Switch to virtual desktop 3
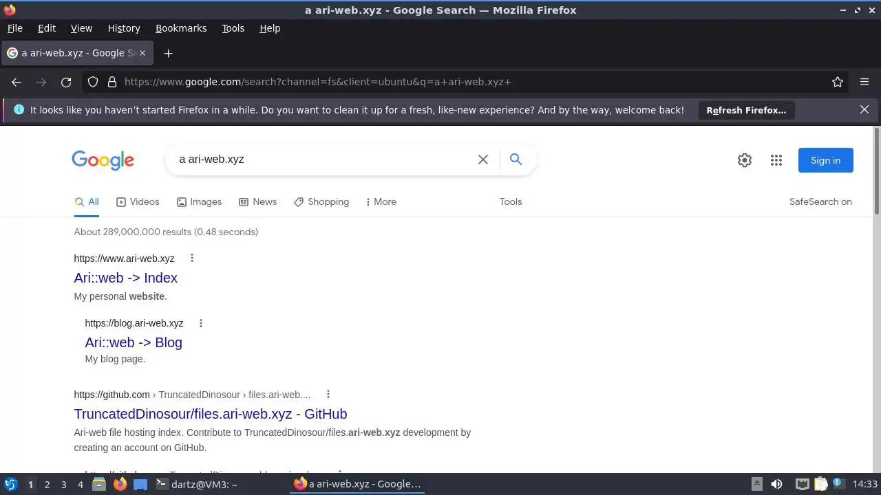This screenshot has width=881, height=495. (63, 484)
